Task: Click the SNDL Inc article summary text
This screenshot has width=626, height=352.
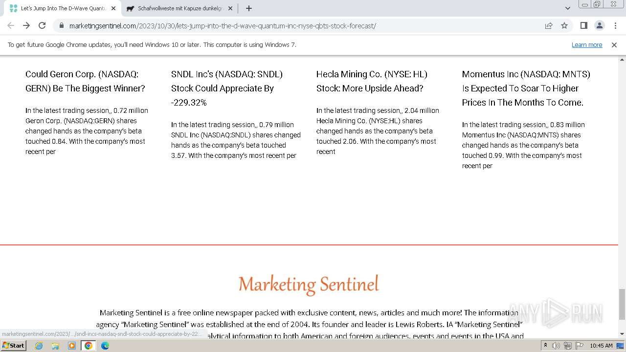Action: click(x=236, y=140)
